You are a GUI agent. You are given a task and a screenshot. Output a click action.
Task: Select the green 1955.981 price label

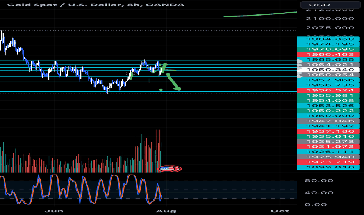click(x=328, y=95)
